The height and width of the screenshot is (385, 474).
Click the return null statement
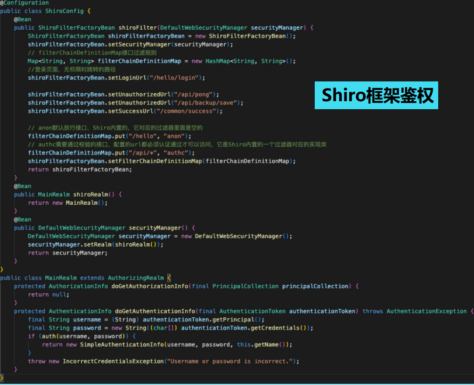click(x=49, y=295)
